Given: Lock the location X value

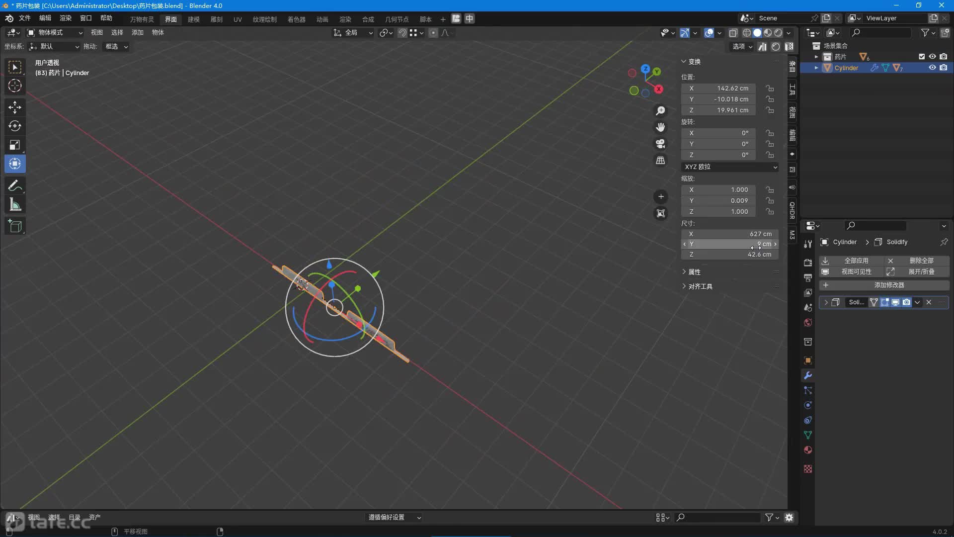Looking at the screenshot, I should click(770, 88).
